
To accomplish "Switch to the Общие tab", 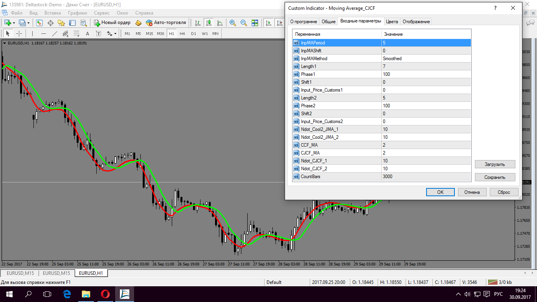I will [328, 21].
